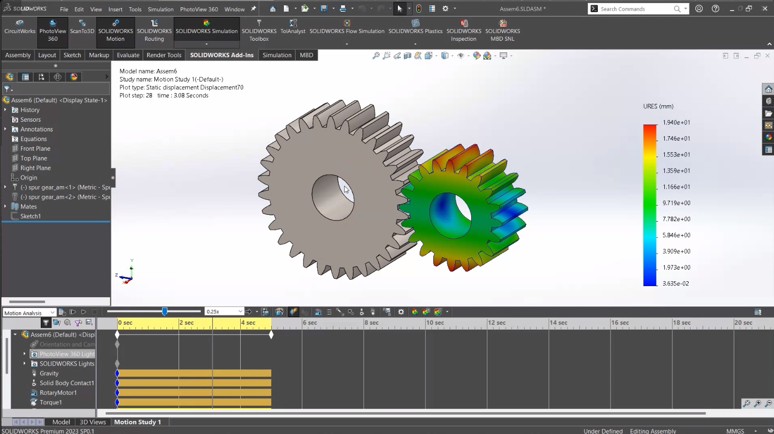Open the Simulation menu in the menu bar

click(161, 9)
